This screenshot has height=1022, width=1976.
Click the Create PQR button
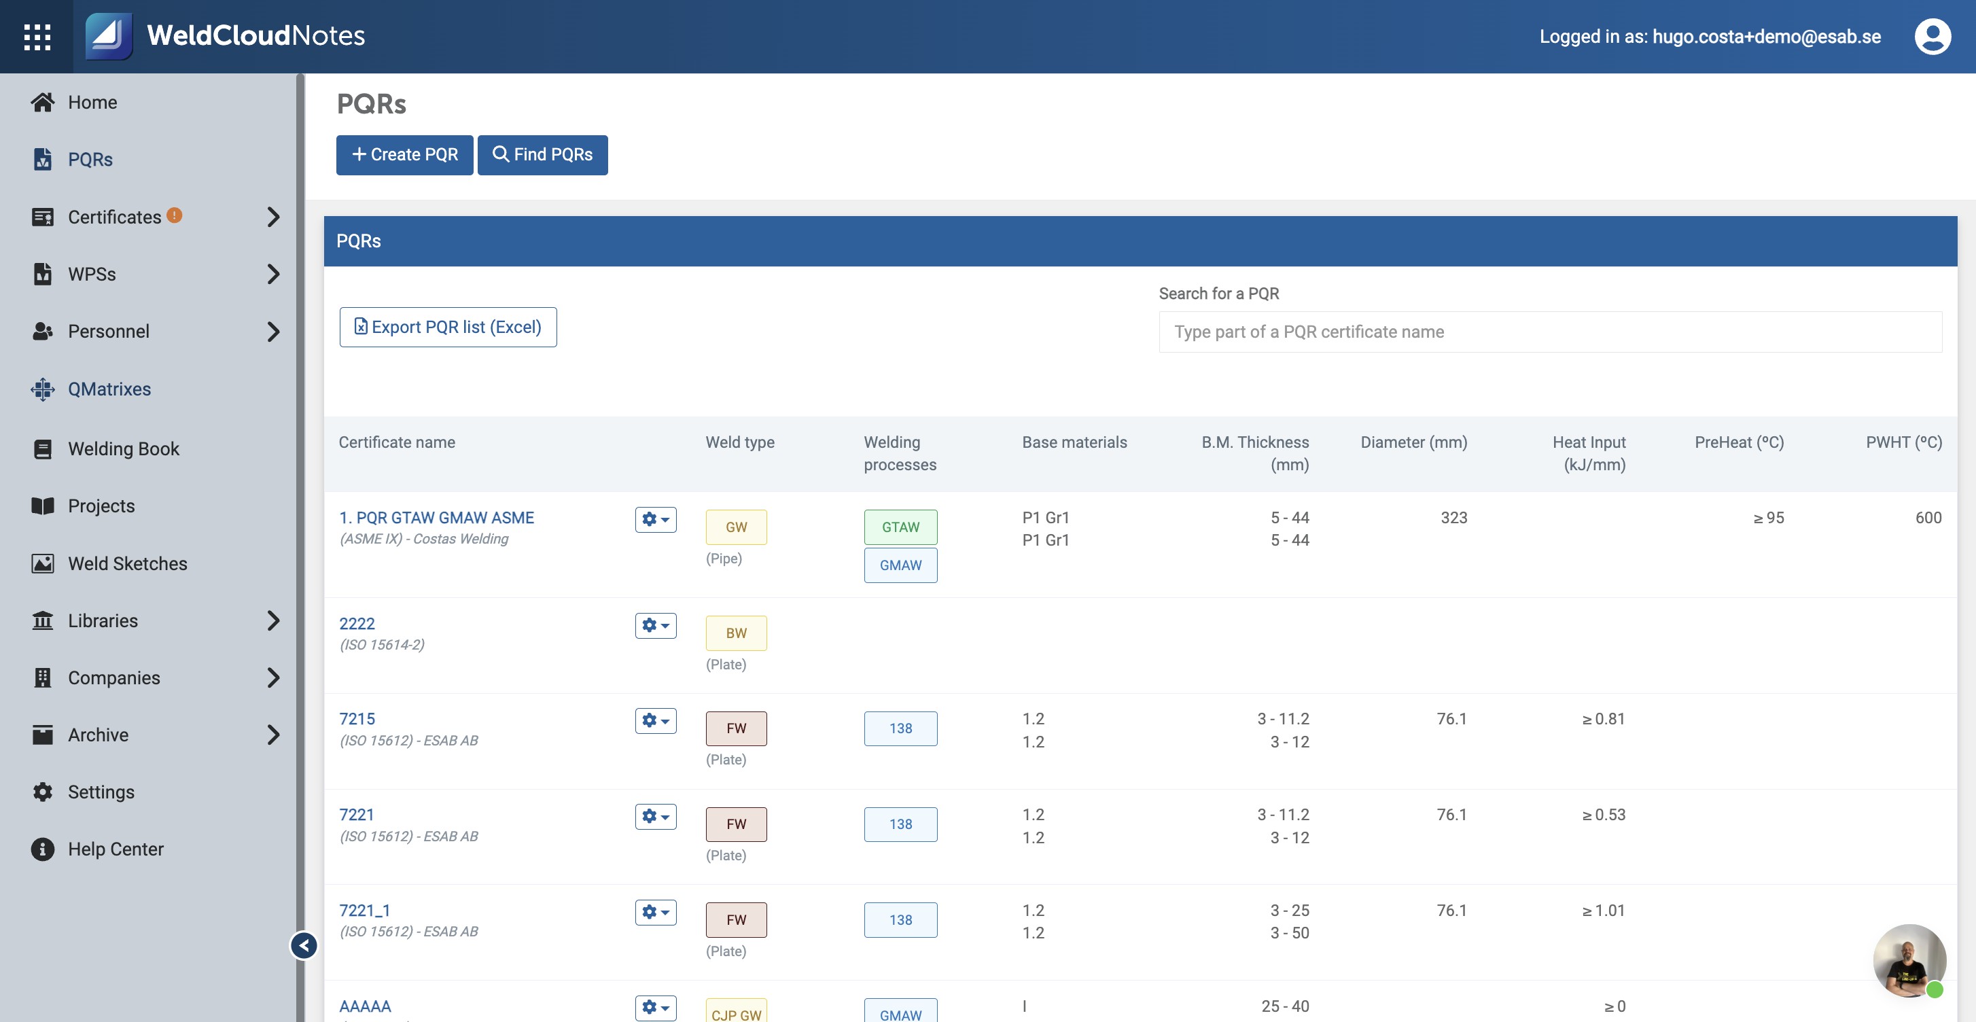click(404, 155)
